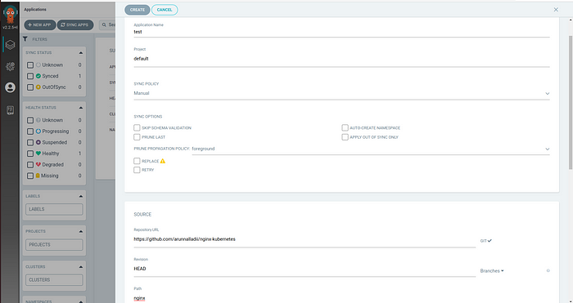
Task: Click the panel vertical scrollbar
Action: (570, 102)
